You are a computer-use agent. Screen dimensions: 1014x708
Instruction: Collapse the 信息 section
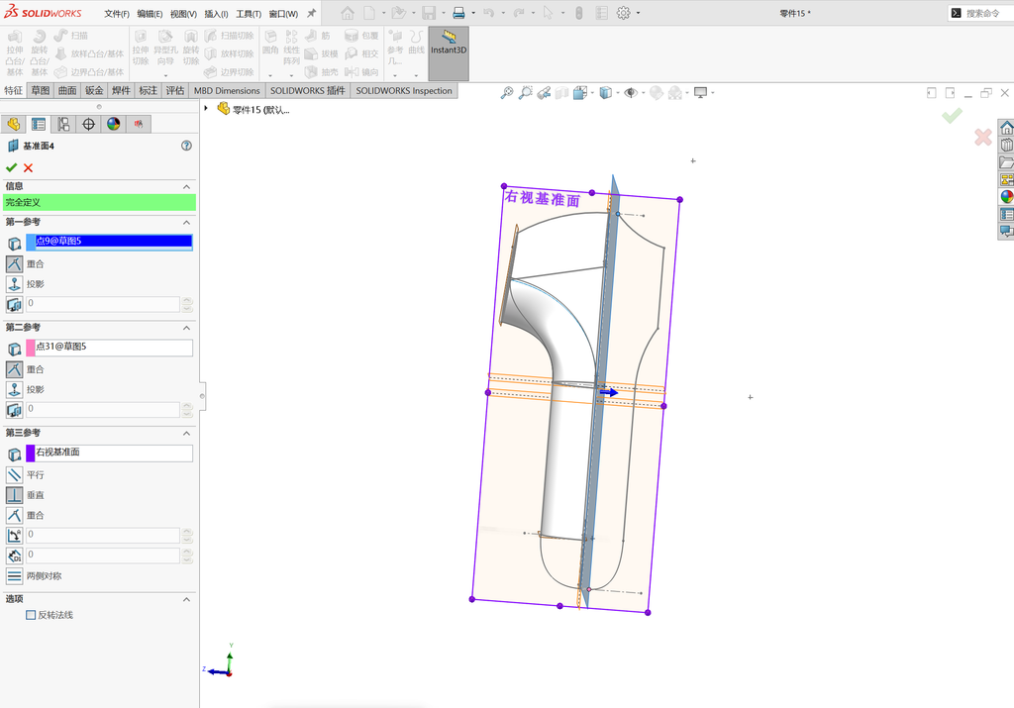pos(186,186)
